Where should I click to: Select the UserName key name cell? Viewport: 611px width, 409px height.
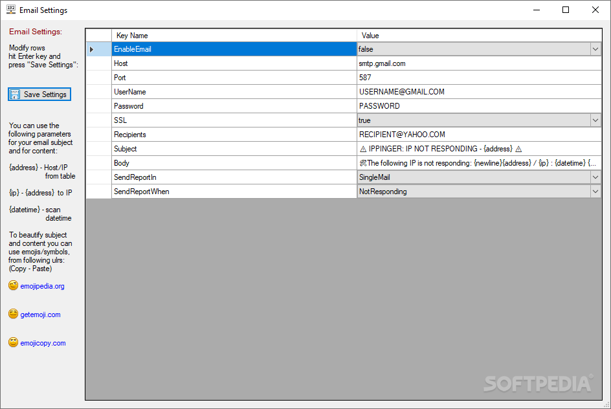[234, 92]
